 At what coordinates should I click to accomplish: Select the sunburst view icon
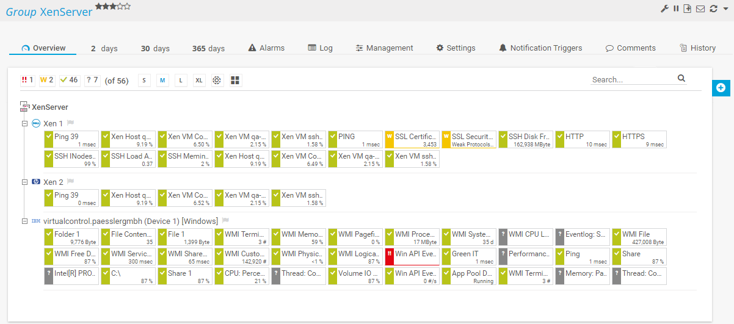[x=217, y=81]
